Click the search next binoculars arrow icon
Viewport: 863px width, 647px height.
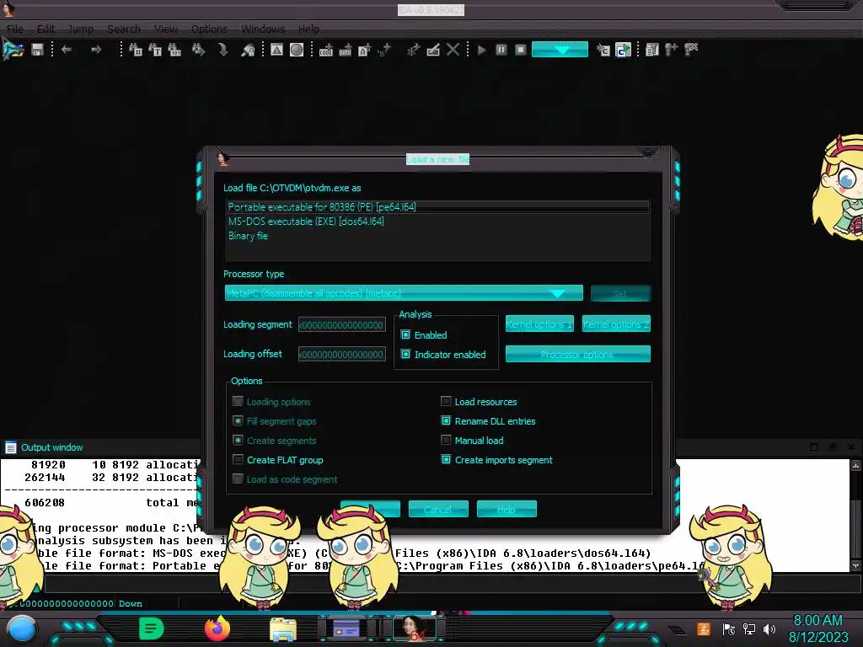click(x=198, y=50)
